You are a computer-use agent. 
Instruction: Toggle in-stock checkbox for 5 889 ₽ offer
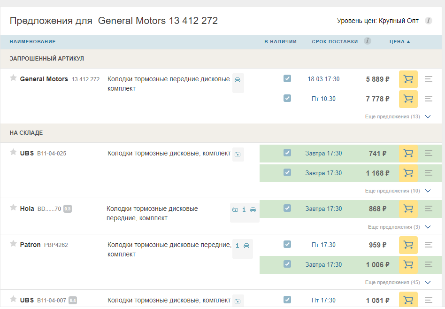coord(287,78)
